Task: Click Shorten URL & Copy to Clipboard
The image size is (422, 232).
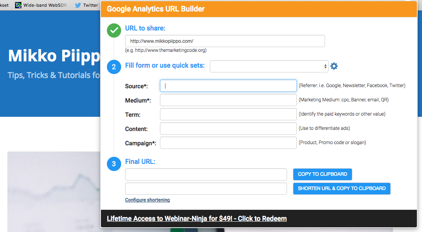Action: [x=342, y=188]
